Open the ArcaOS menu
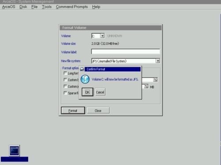This screenshot has width=221, height=165. [8, 7]
